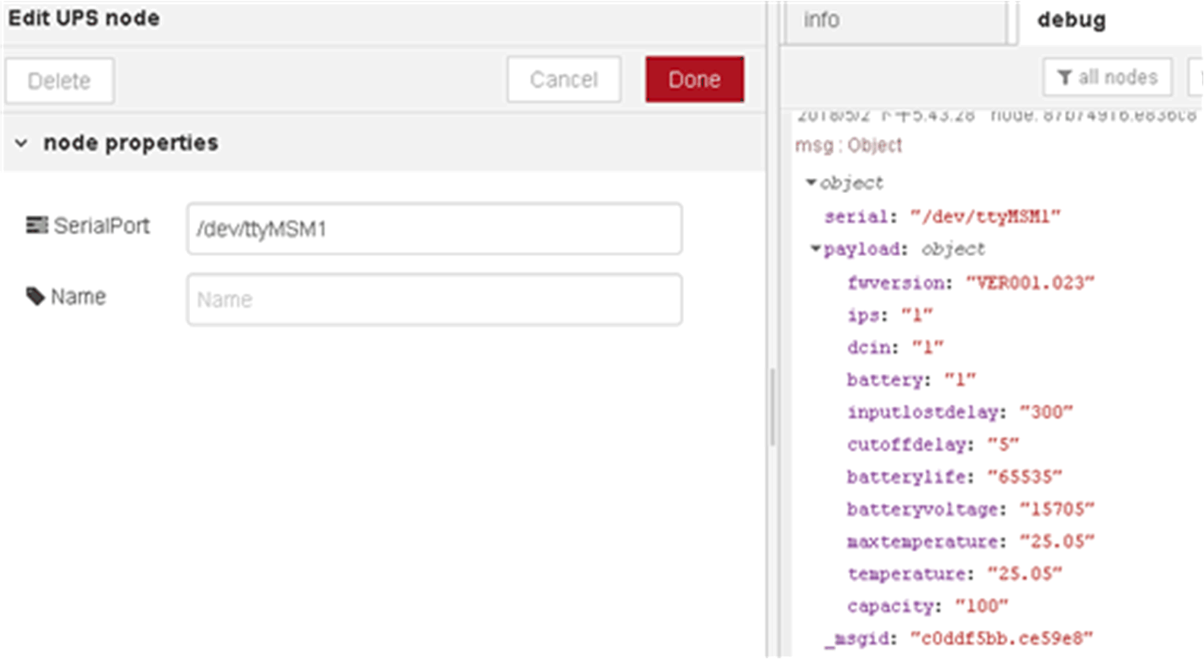Click the SerialPort list icon

point(36,226)
